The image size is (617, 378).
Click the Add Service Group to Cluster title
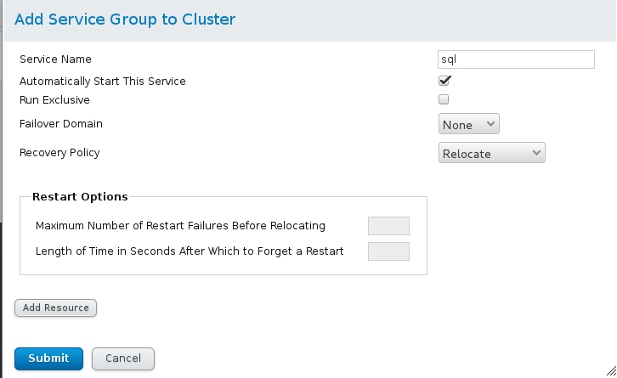(125, 18)
